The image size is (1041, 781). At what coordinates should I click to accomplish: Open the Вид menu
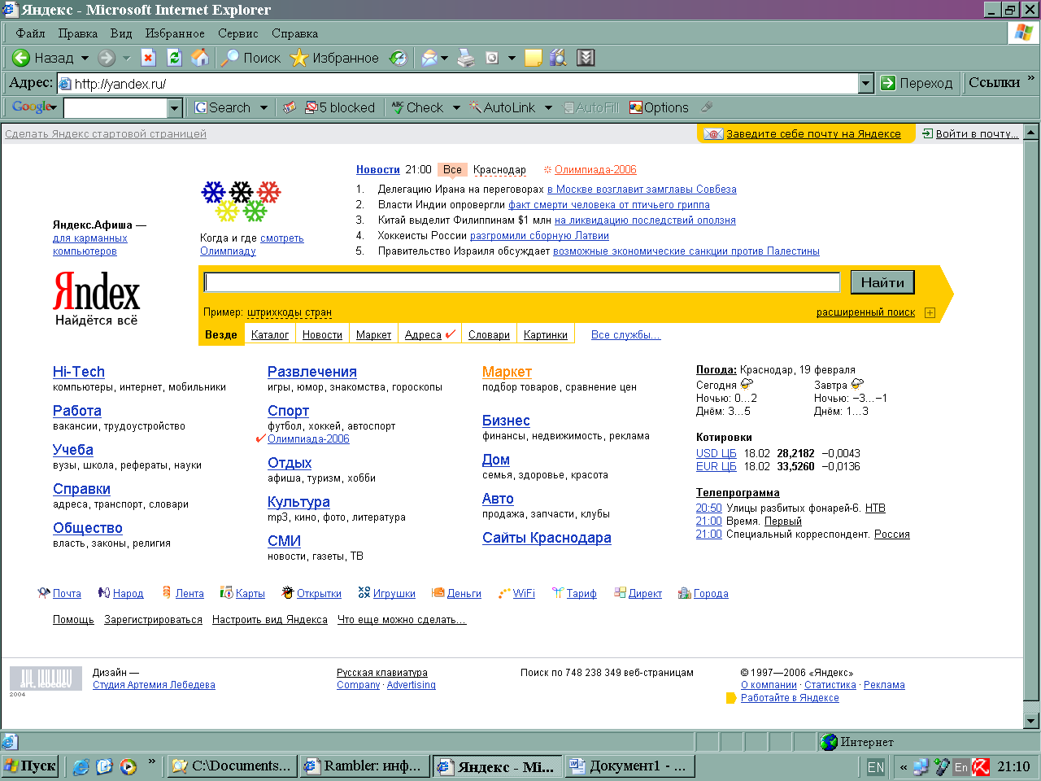[121, 33]
